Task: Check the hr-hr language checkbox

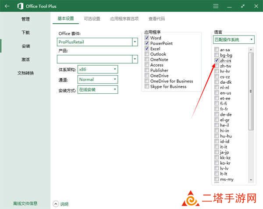Action: (x=217, y=71)
